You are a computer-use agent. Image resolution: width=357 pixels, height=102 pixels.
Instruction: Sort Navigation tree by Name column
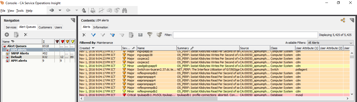tap(22, 42)
